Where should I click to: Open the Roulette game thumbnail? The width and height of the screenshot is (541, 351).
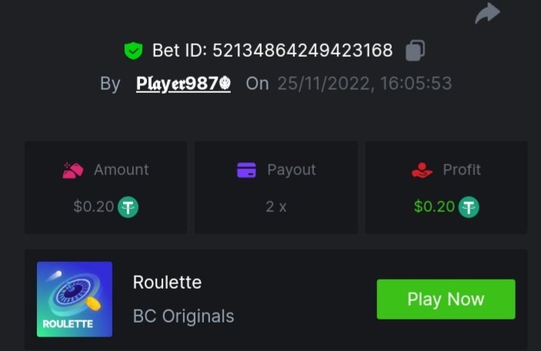tap(75, 300)
